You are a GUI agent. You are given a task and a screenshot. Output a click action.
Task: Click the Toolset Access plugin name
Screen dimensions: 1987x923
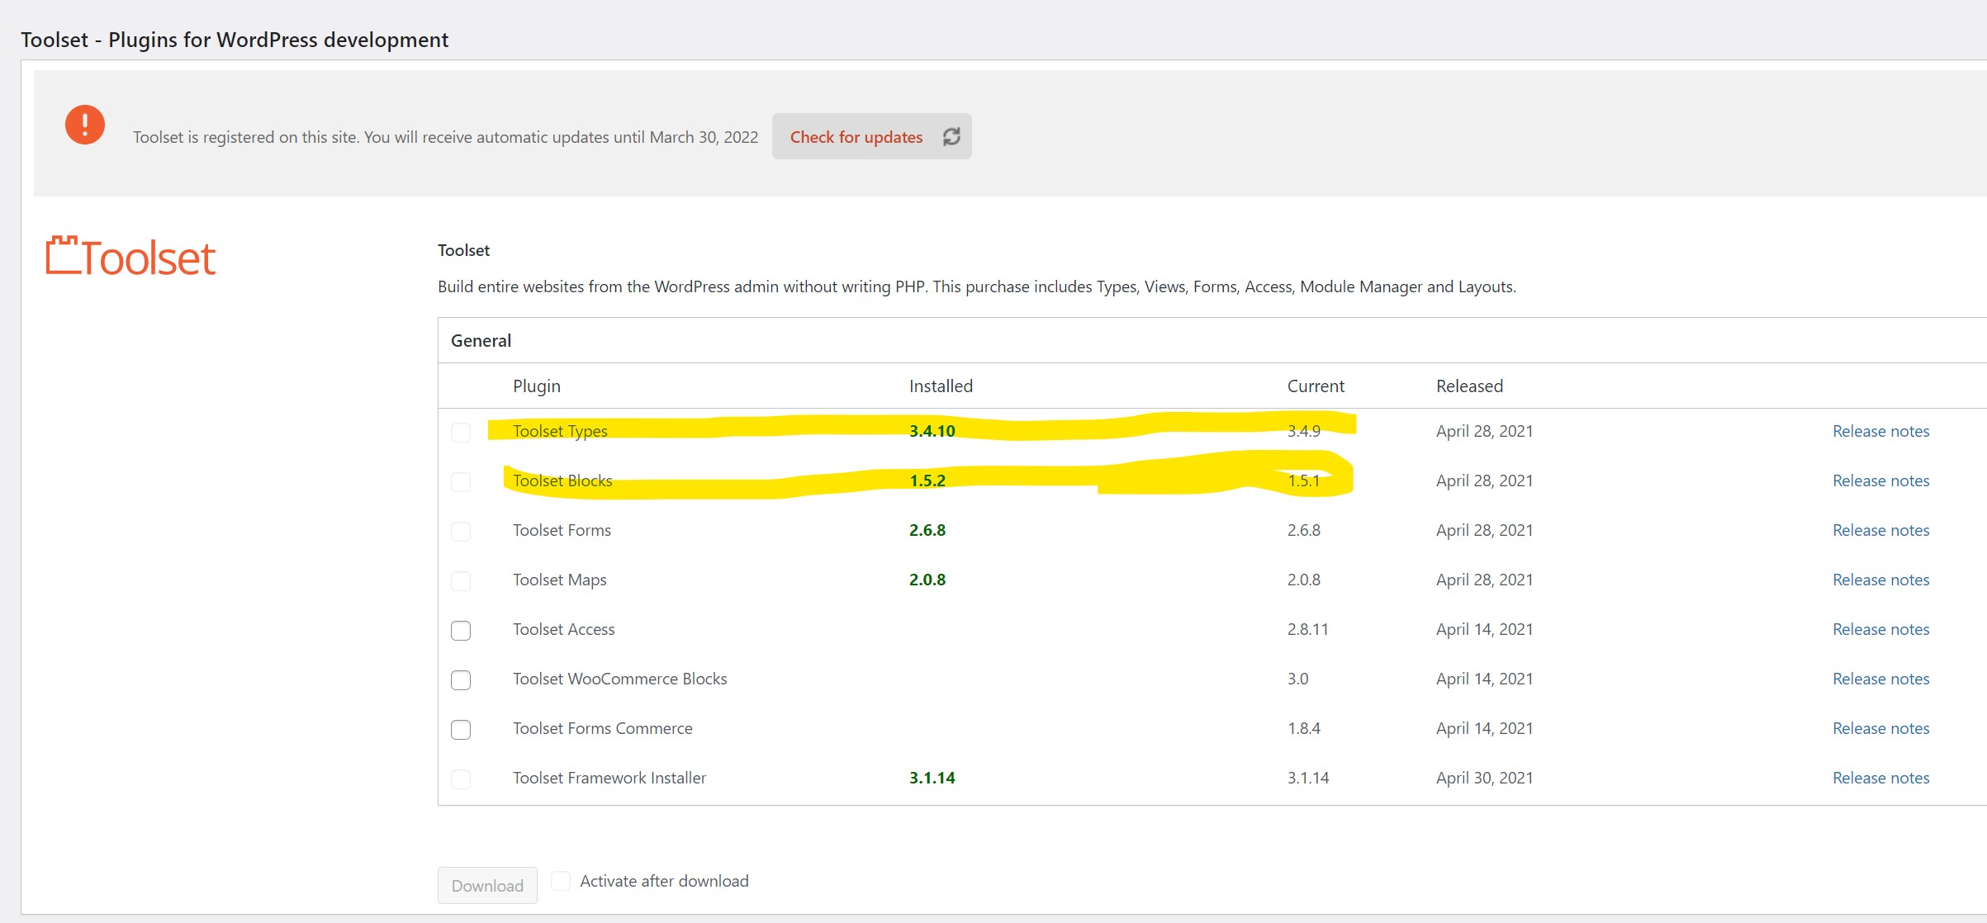coord(563,629)
